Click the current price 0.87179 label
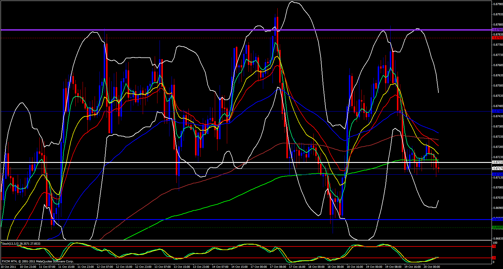The image size is (503, 269). (497, 168)
